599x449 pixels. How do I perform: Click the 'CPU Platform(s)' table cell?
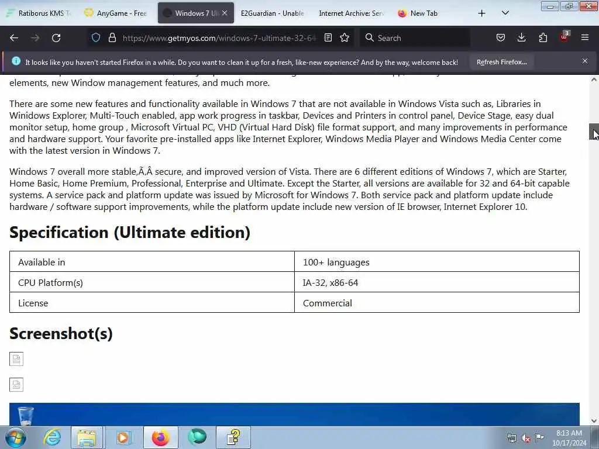pos(152,282)
